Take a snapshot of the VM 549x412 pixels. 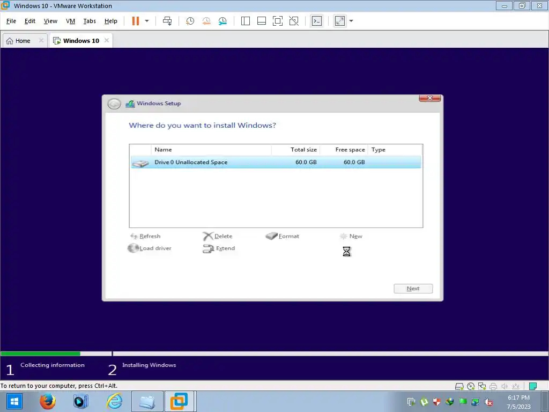190,21
